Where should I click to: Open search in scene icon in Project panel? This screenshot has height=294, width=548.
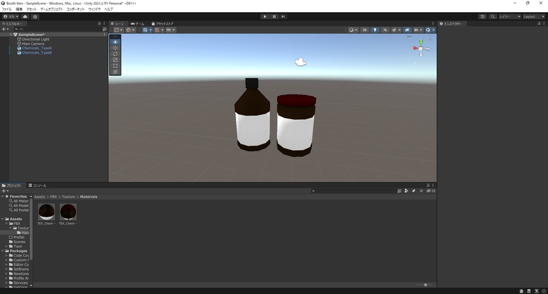[399, 191]
